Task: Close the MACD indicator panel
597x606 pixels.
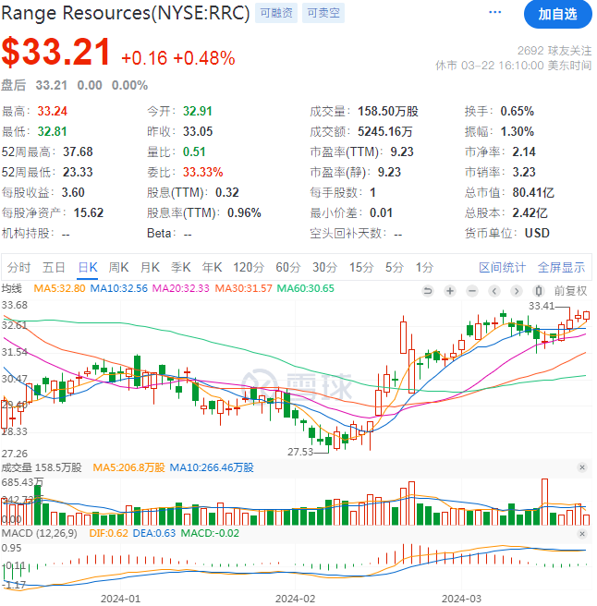Action: 582,534
